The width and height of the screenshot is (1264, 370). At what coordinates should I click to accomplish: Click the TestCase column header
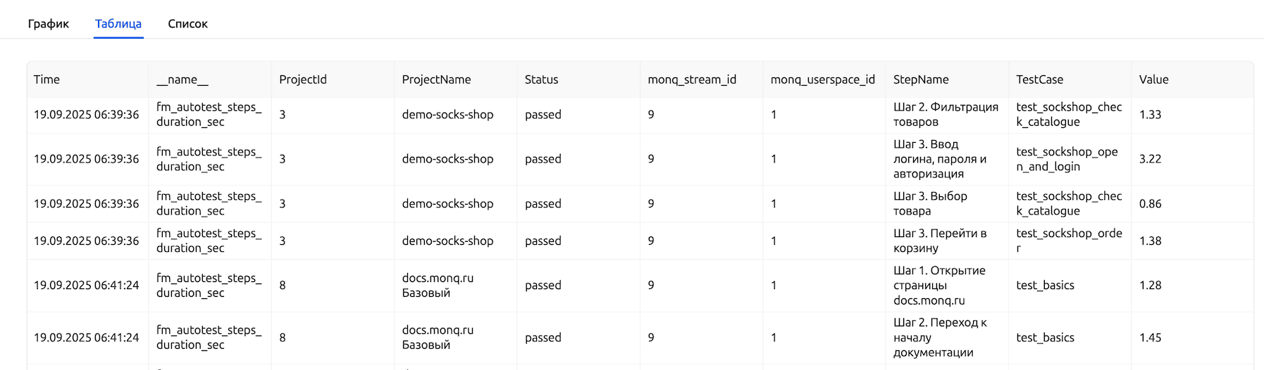tap(1039, 79)
